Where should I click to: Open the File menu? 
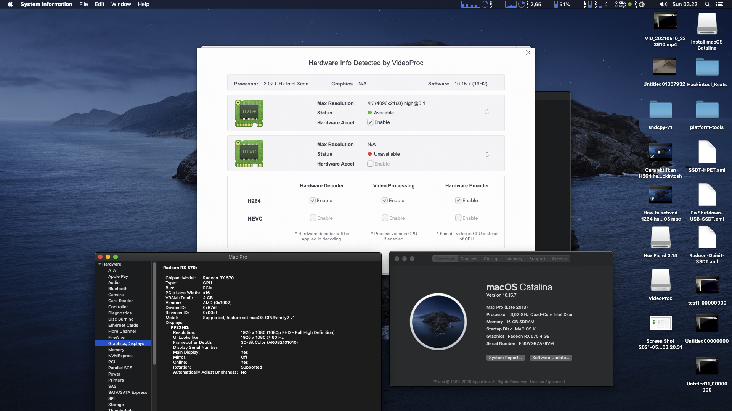[83, 4]
